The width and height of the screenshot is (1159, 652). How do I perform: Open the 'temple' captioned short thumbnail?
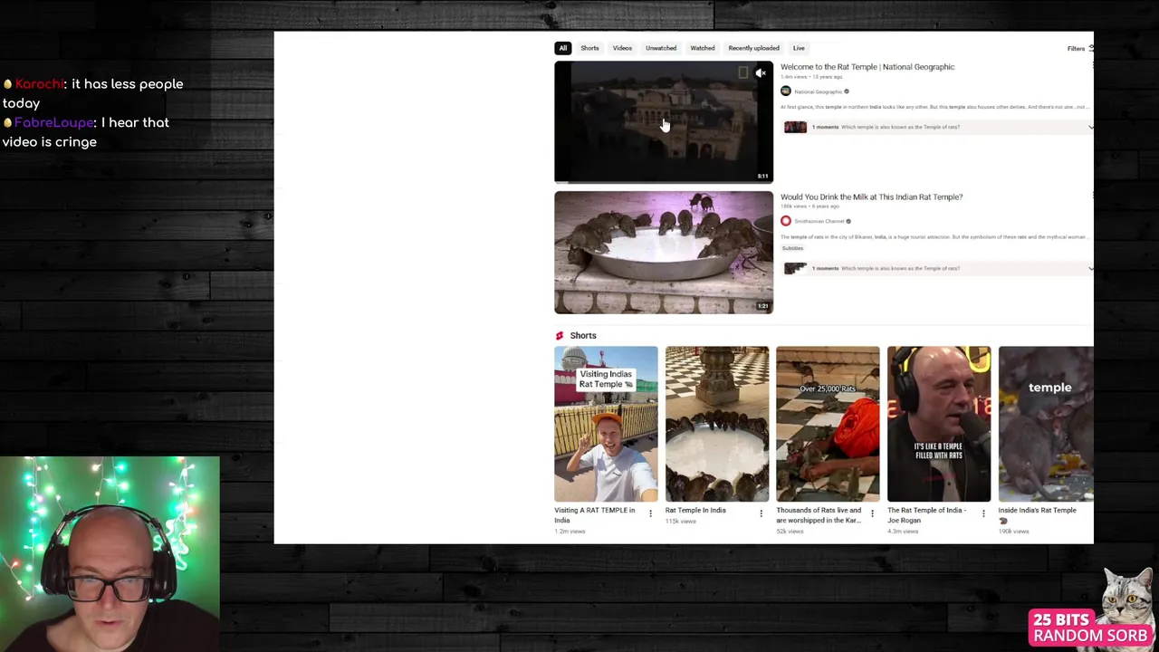point(1046,424)
